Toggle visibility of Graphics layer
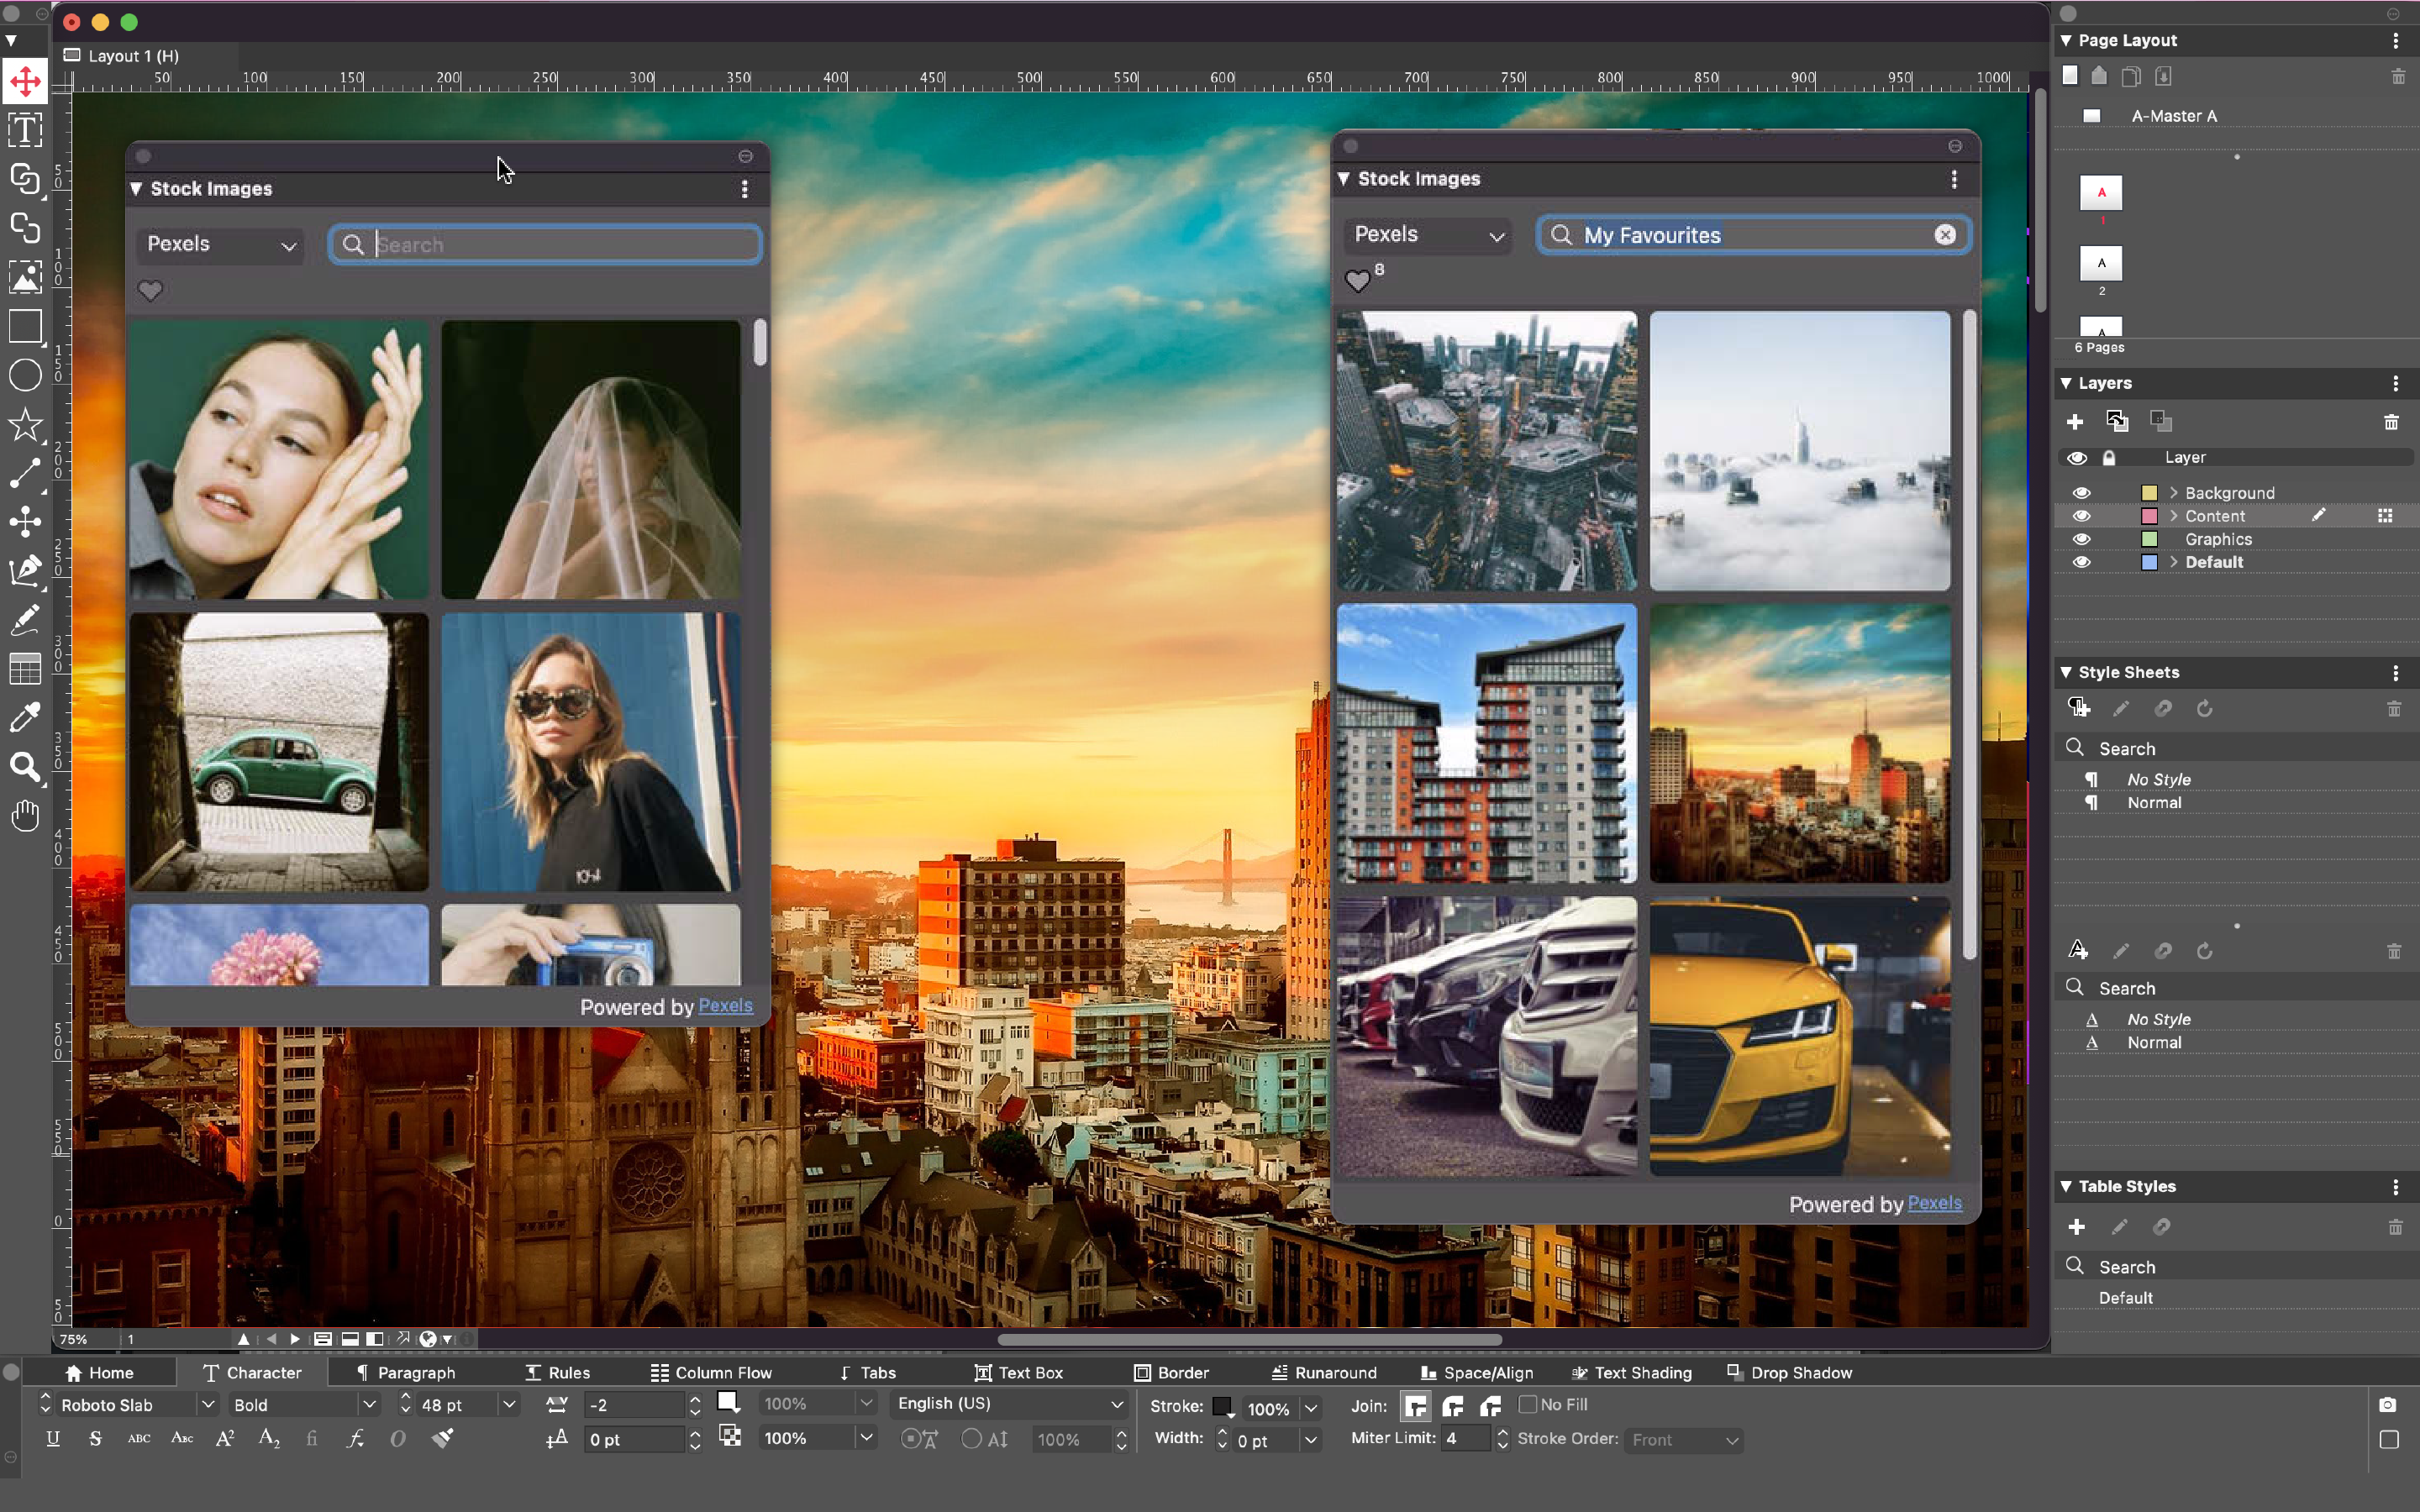The width and height of the screenshot is (2420, 1512). point(2081,539)
